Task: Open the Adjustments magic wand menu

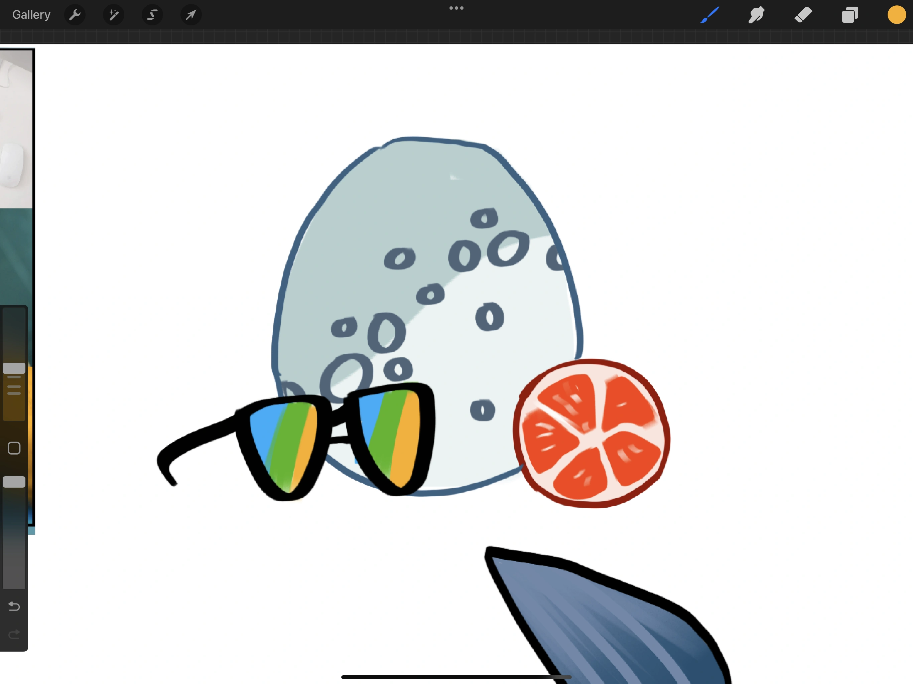Action: coord(114,15)
